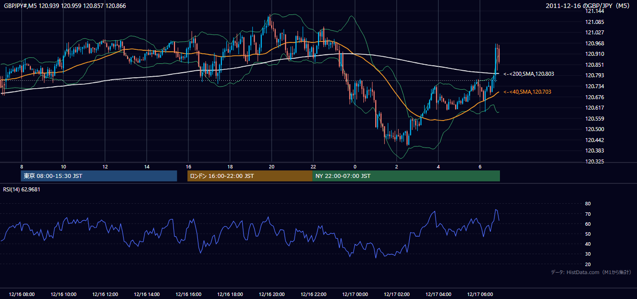Click the RSI(14) 62.9681 indicator label
The width and height of the screenshot is (637, 299).
(21, 189)
